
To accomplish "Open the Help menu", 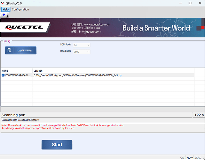I will (x=6, y=9).
